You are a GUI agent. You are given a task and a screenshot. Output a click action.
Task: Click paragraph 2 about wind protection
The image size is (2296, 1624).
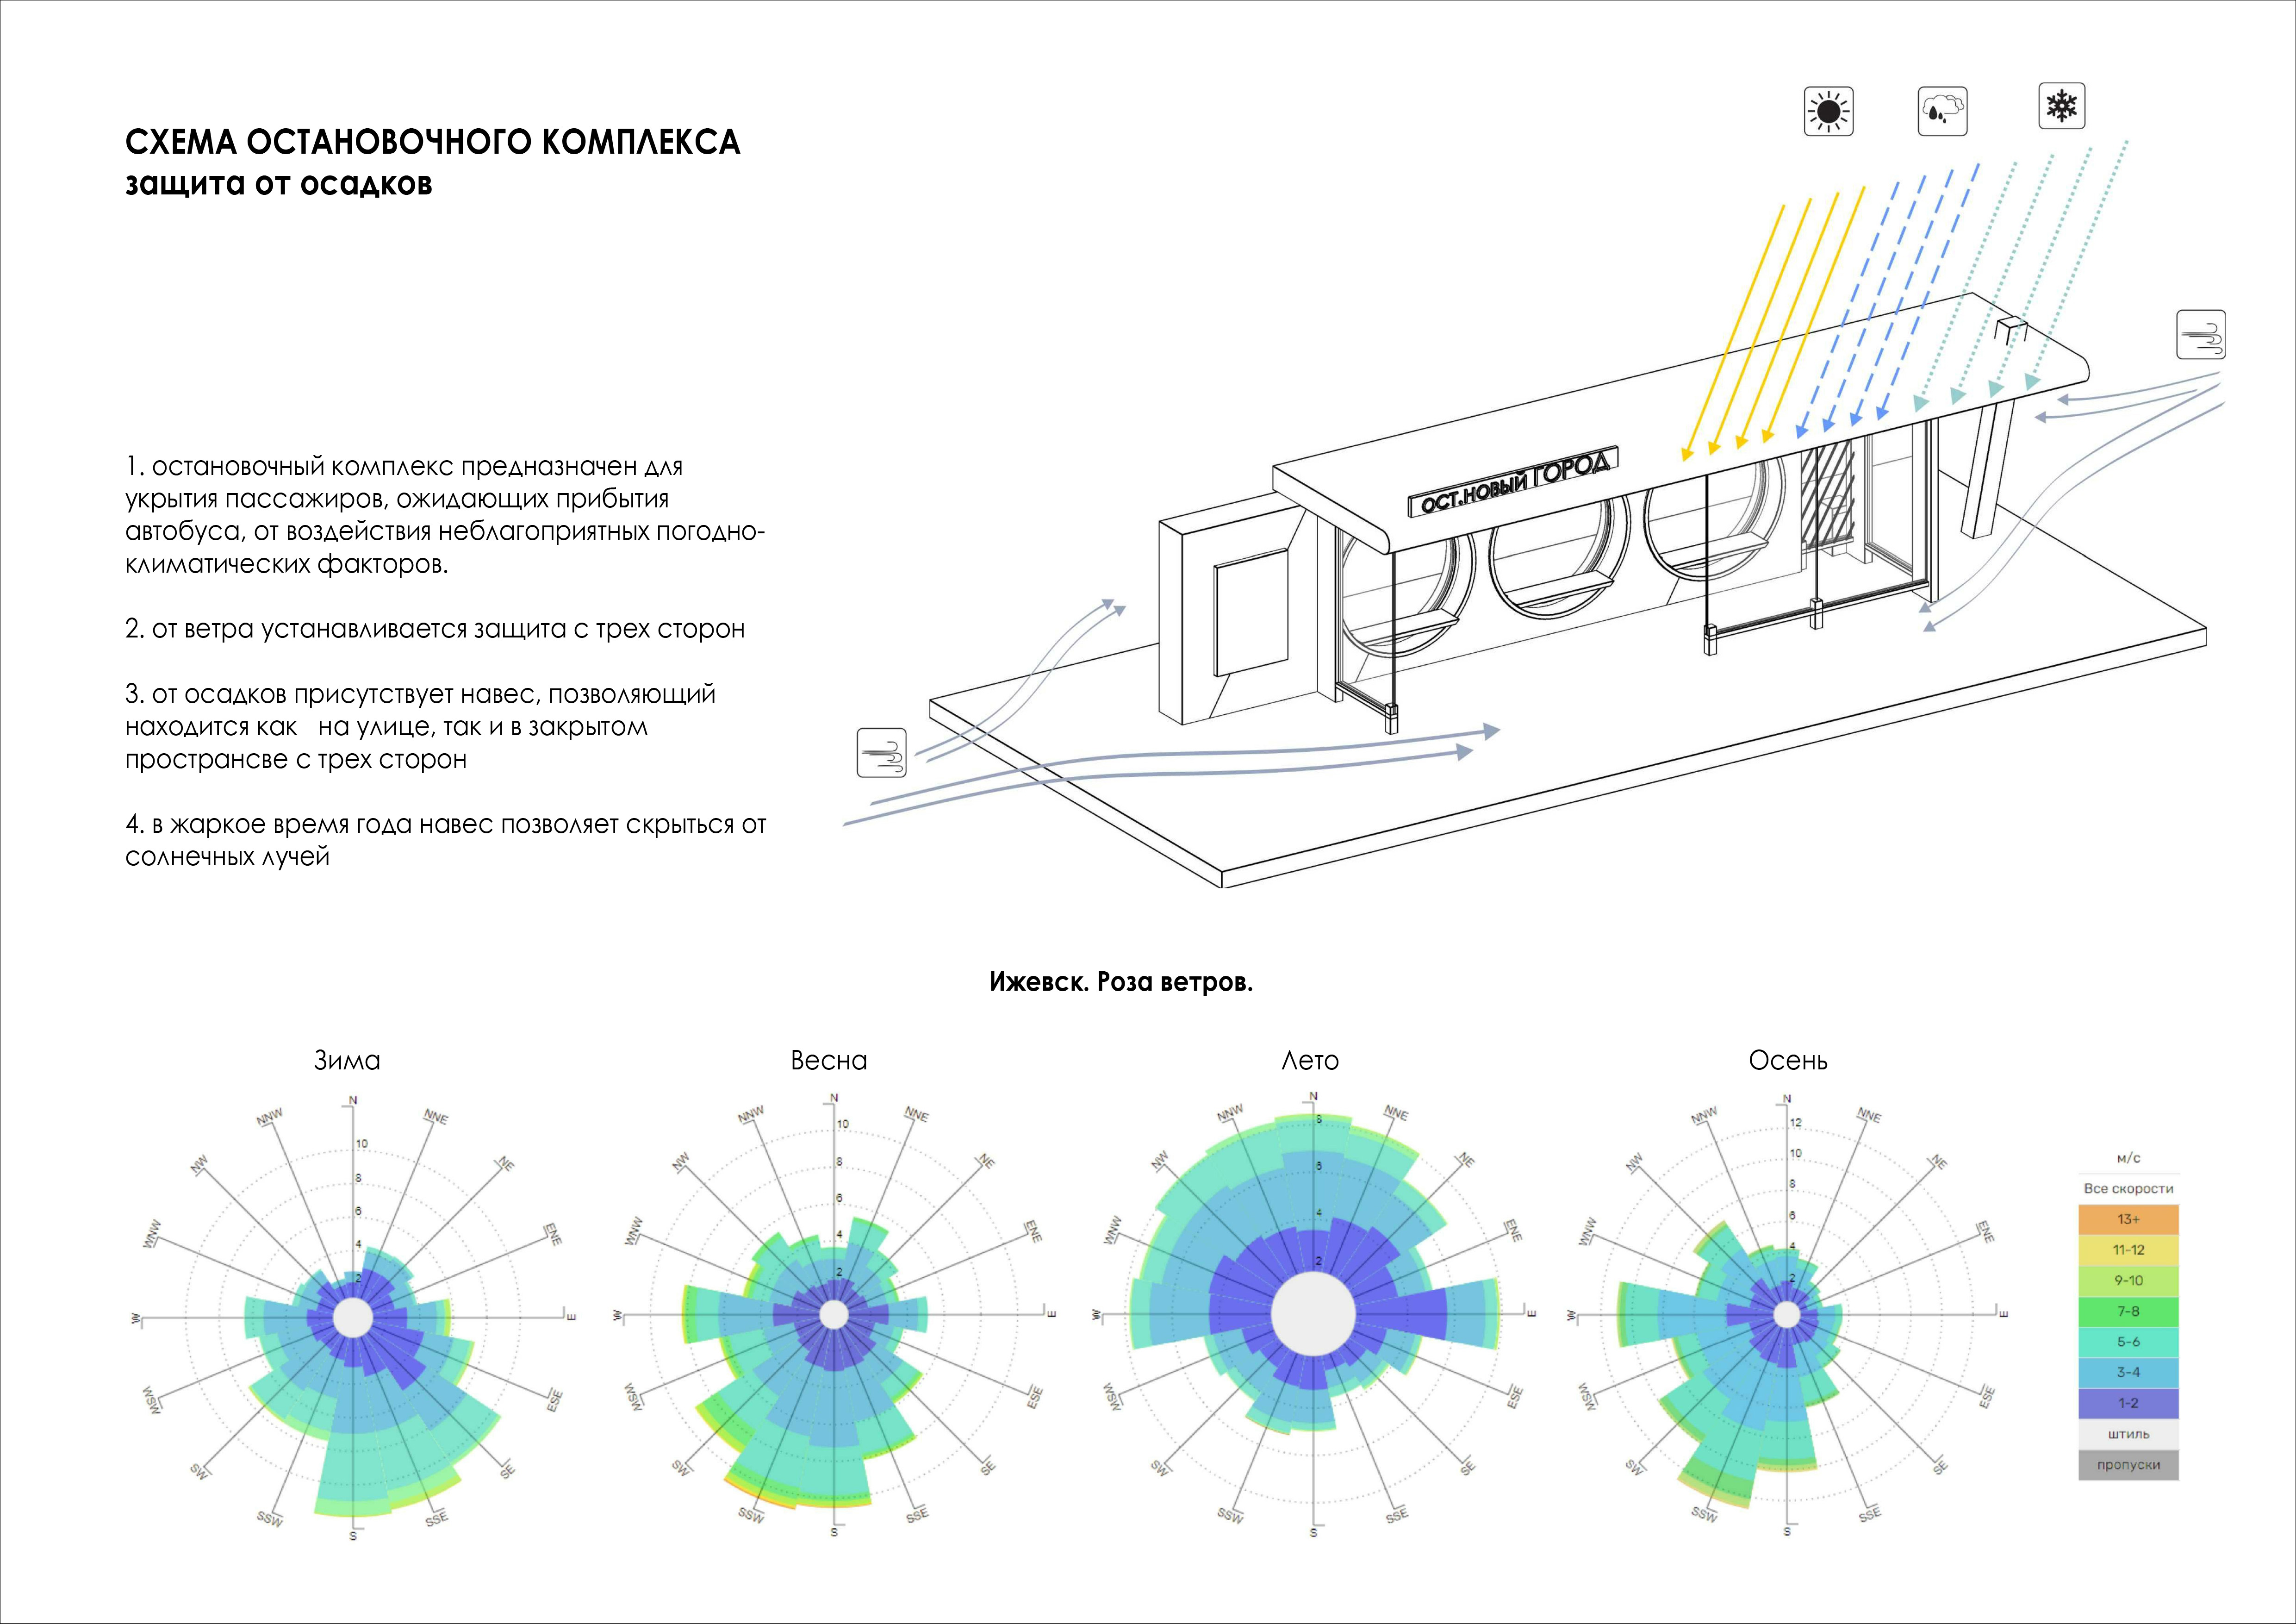435,630
